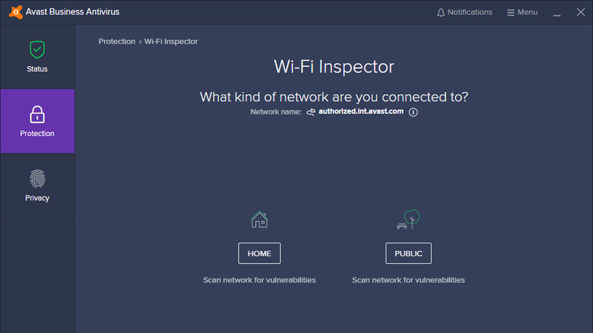Start a HOME network scan
The width and height of the screenshot is (593, 333).
(259, 253)
